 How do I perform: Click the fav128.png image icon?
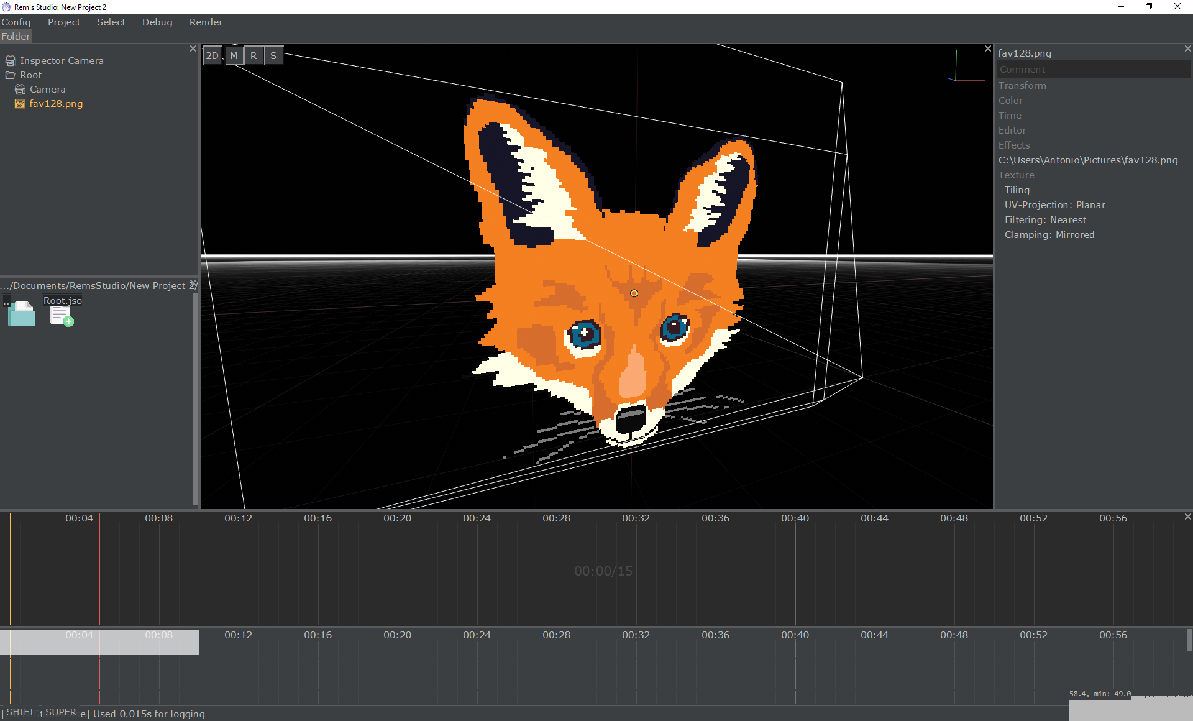(x=20, y=104)
